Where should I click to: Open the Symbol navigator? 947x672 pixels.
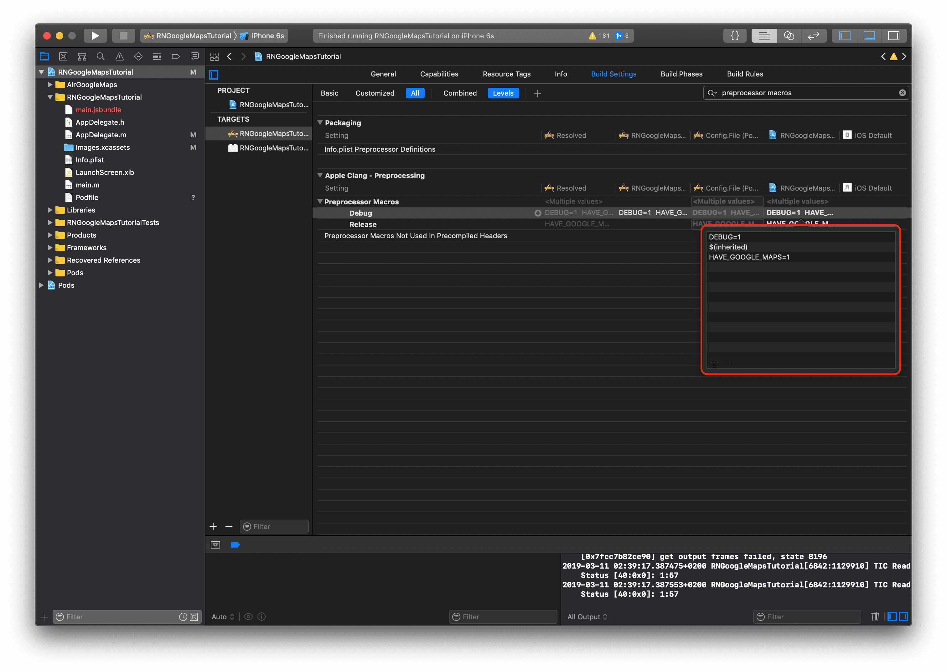pyautogui.click(x=82, y=56)
